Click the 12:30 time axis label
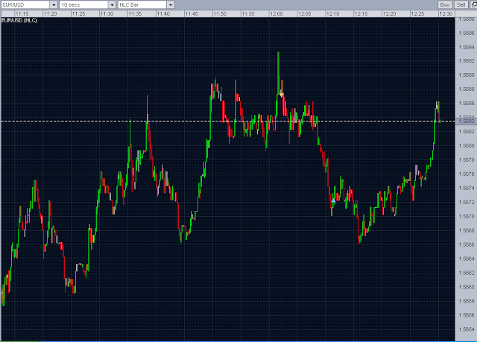477x342 pixels. tap(446, 13)
